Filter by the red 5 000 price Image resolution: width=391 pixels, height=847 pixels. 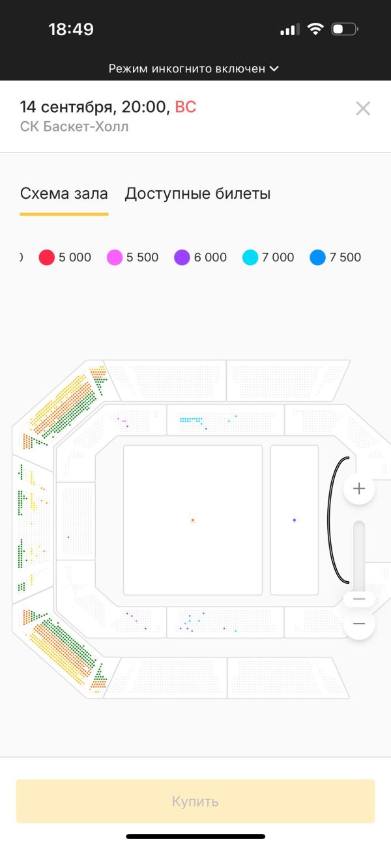click(x=65, y=257)
